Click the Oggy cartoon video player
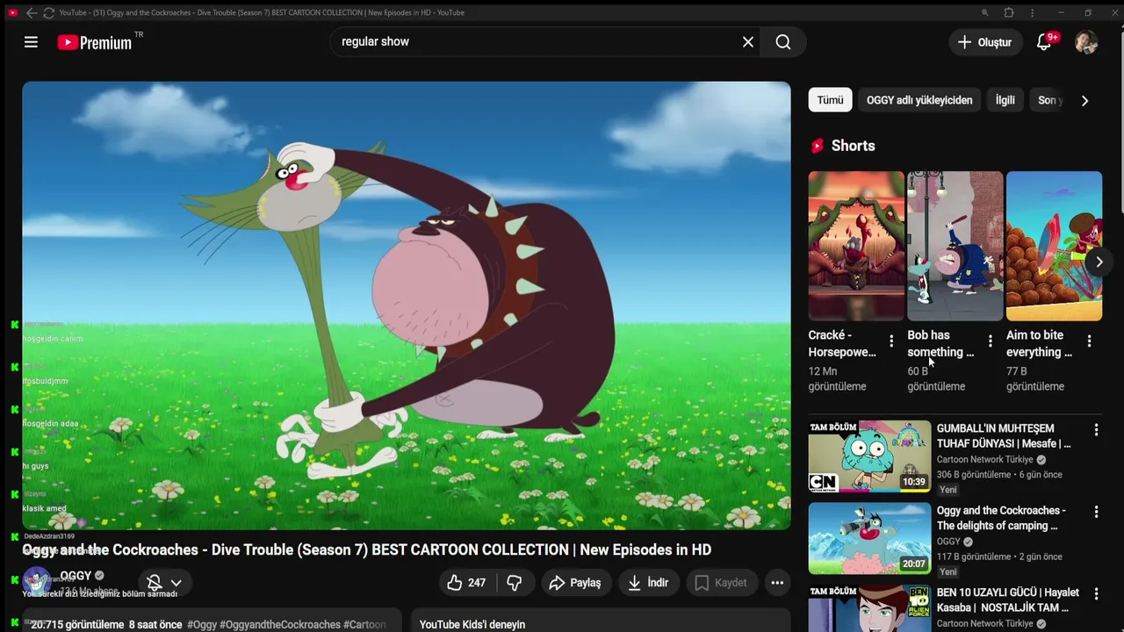This screenshot has height=632, width=1124. tap(407, 305)
